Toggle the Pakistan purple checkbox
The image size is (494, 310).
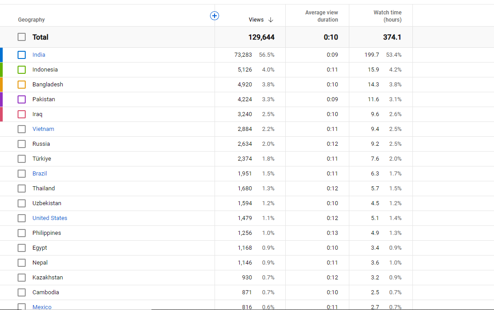coord(22,99)
